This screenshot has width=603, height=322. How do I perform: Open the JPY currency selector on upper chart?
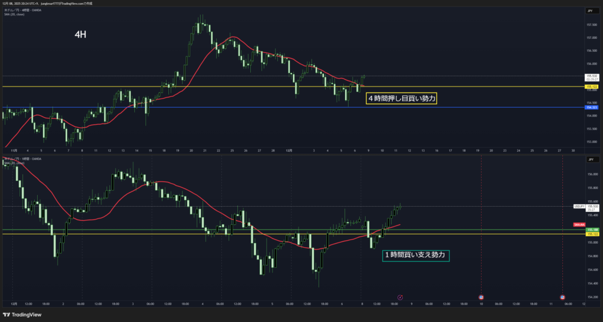[x=591, y=10]
